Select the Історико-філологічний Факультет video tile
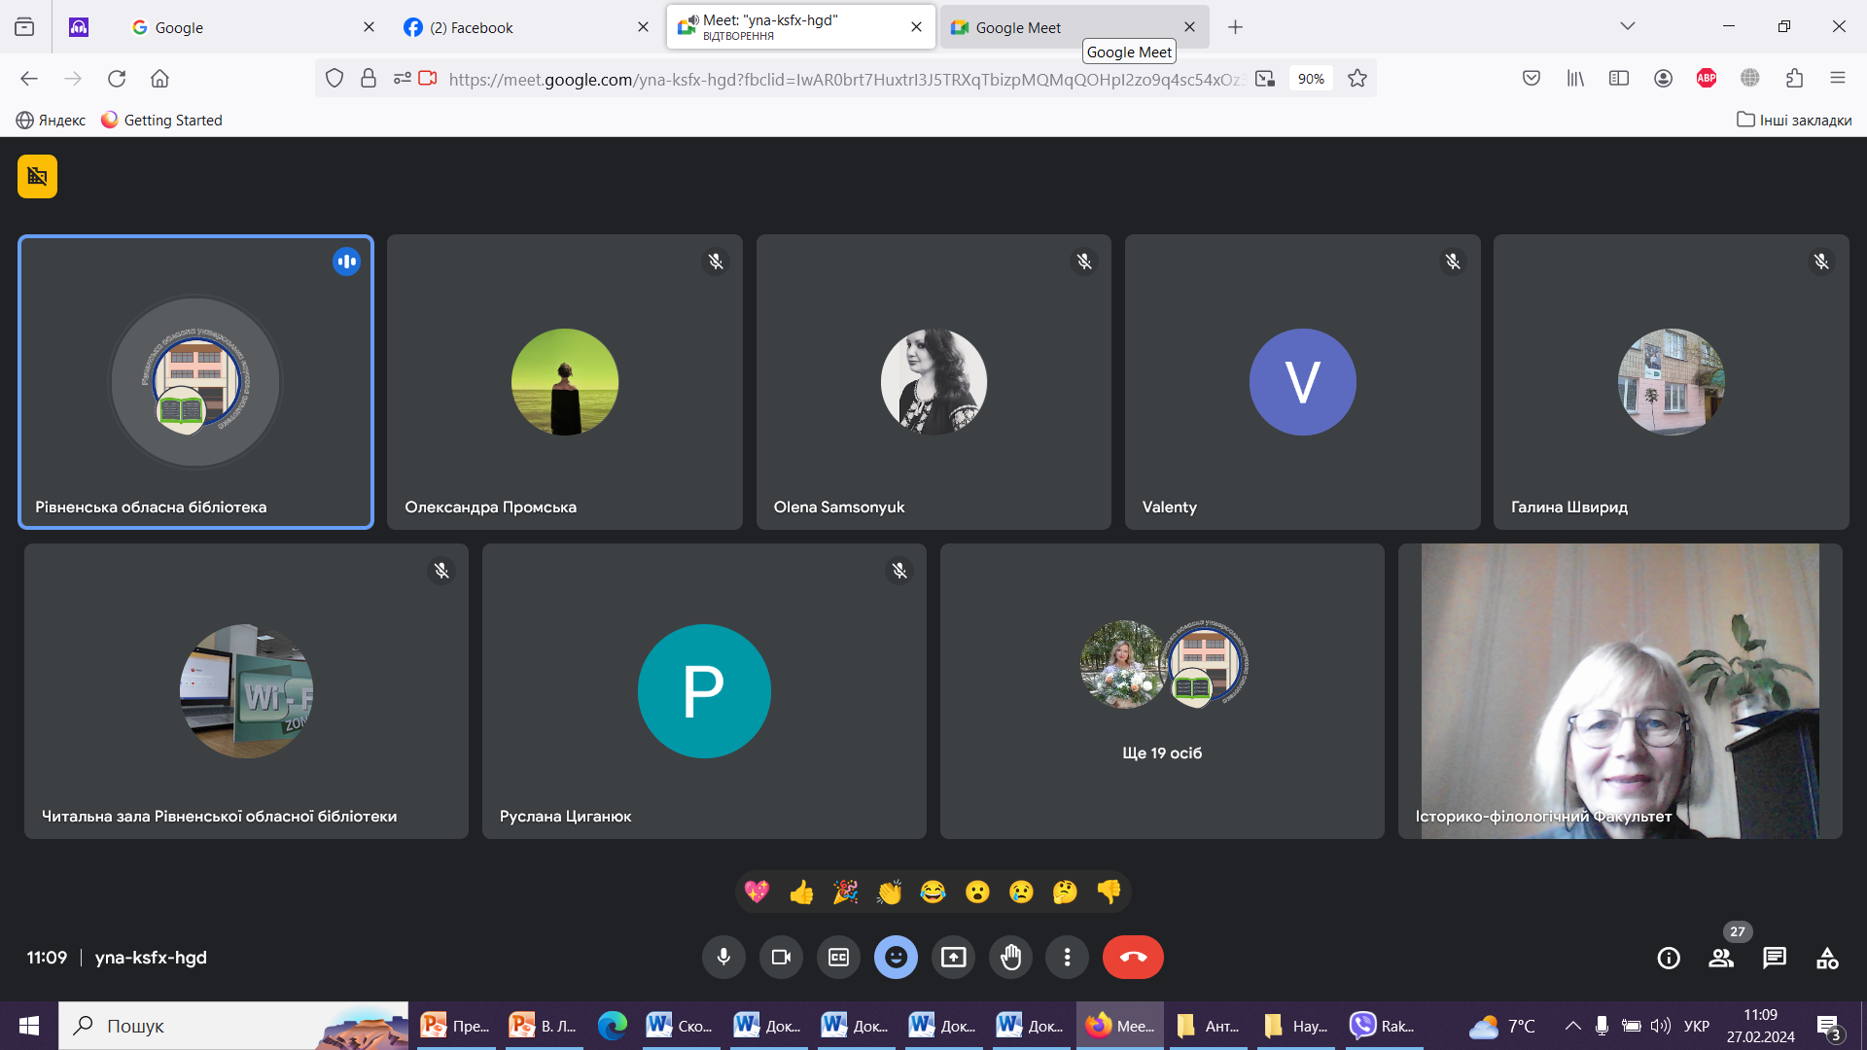The width and height of the screenshot is (1867, 1050). click(1620, 691)
